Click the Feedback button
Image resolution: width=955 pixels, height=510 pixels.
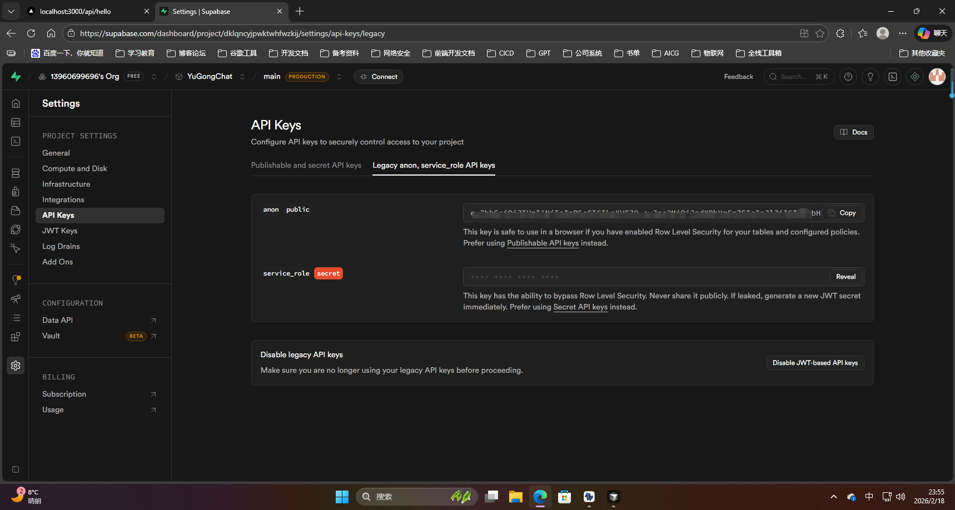click(x=739, y=77)
